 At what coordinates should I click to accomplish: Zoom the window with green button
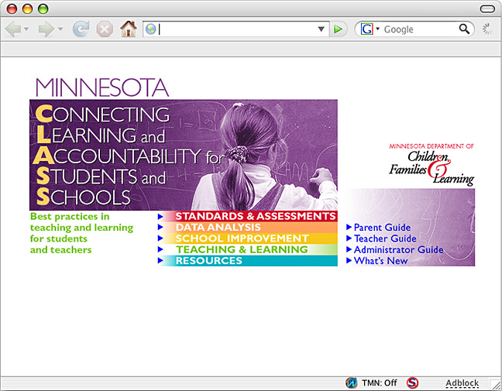(x=43, y=9)
